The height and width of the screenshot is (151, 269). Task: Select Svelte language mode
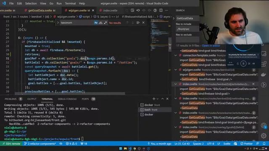pyautogui.click(x=227, y=143)
